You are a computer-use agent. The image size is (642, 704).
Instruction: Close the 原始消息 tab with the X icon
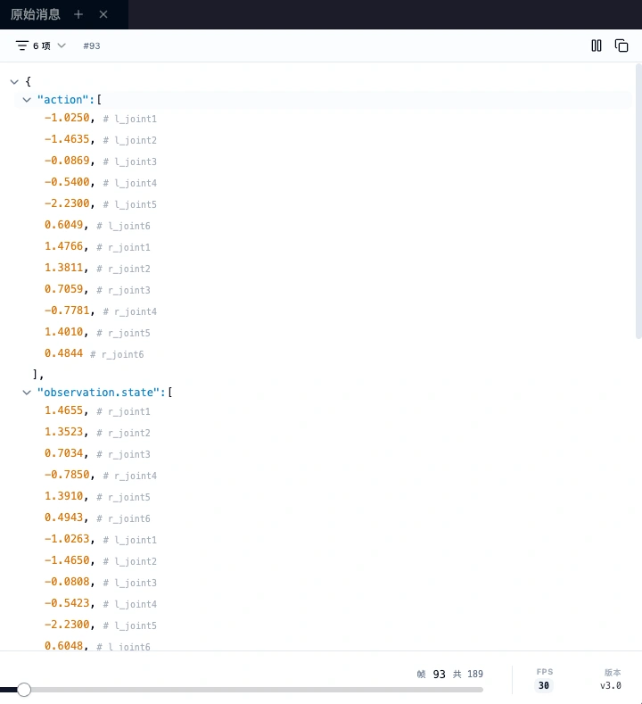(x=103, y=14)
